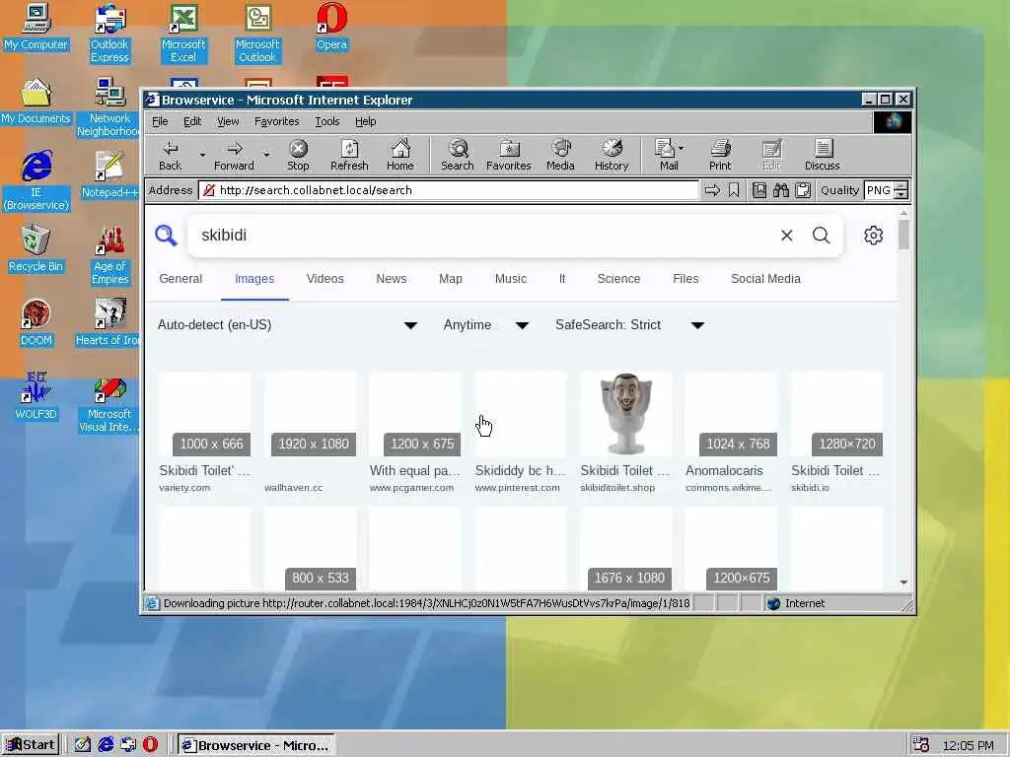The image size is (1010, 757).
Task: Click the Go arrow next to address bar
Action: (x=712, y=190)
